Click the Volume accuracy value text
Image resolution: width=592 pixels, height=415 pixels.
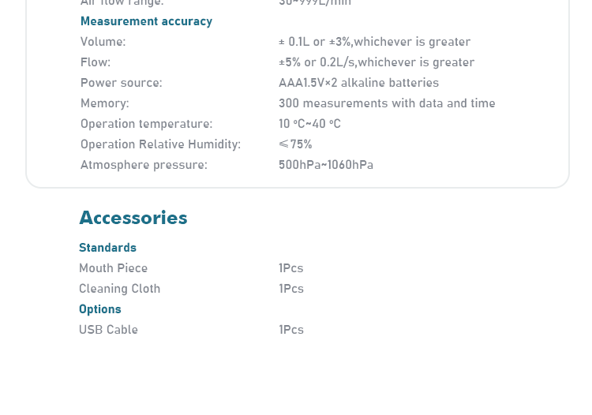point(374,42)
